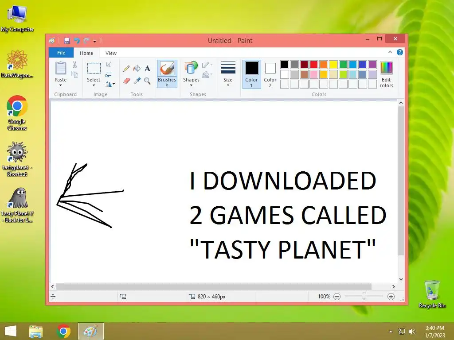454x340 pixels.
Task: Select Color 2 background button
Action: [270, 74]
